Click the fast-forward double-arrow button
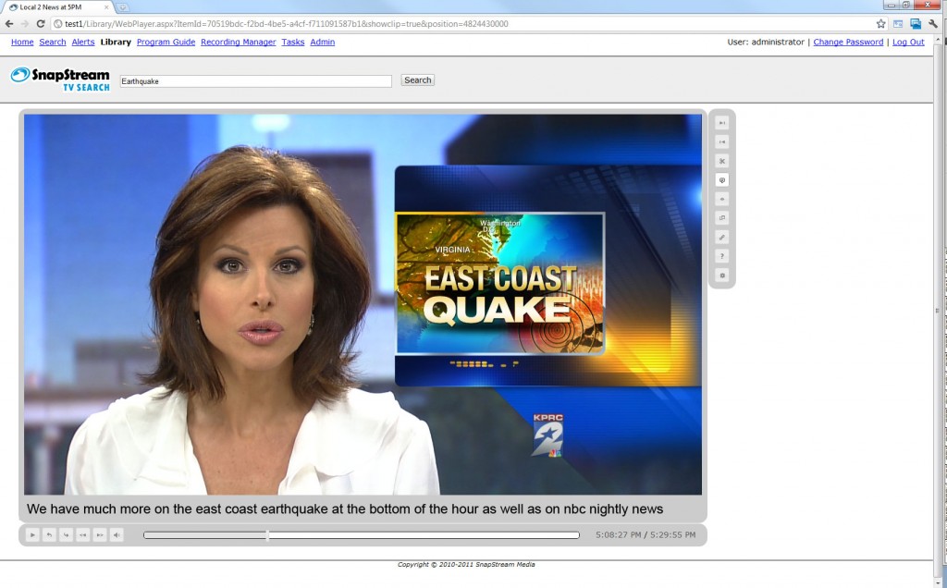Image resolution: width=947 pixels, height=588 pixels. click(x=99, y=534)
